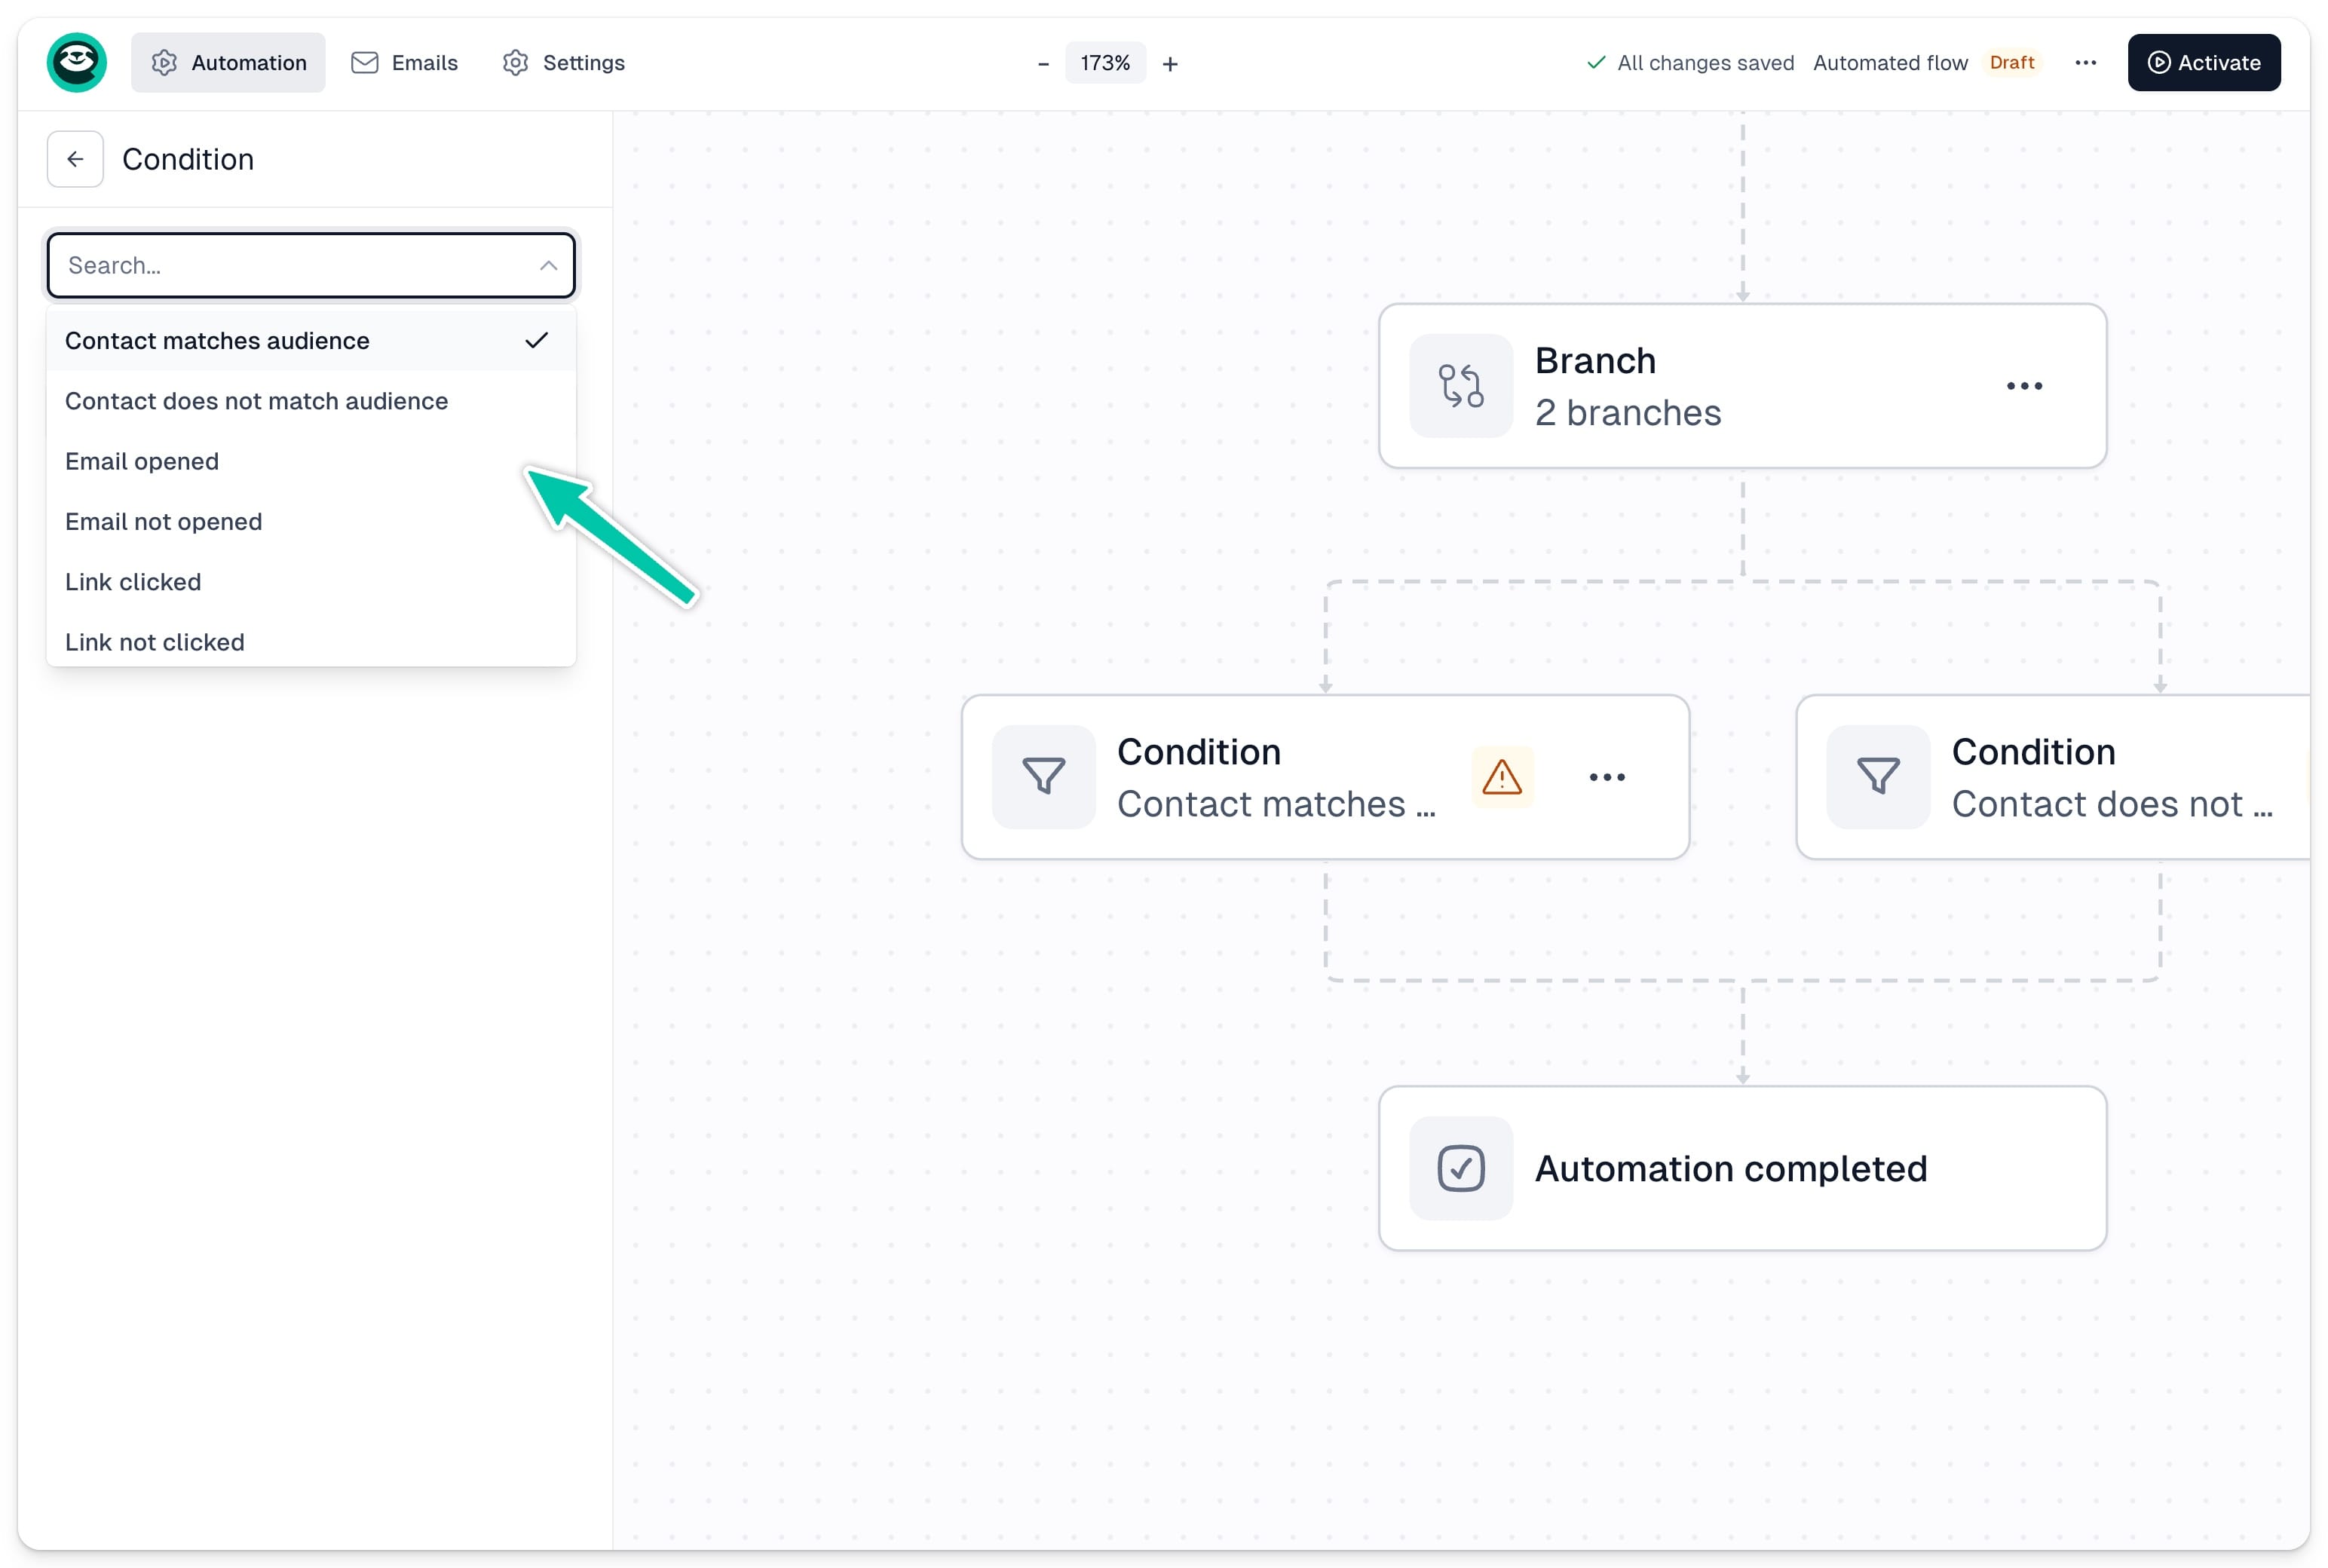Zoom in with the plus button
Image resolution: width=2328 pixels, height=1568 pixels.
(1170, 64)
